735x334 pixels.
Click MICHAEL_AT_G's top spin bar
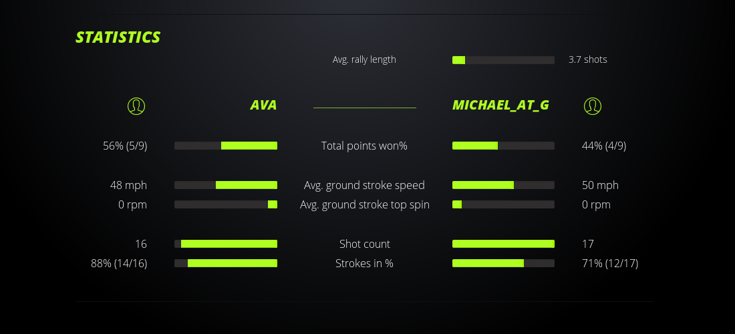[x=503, y=204]
